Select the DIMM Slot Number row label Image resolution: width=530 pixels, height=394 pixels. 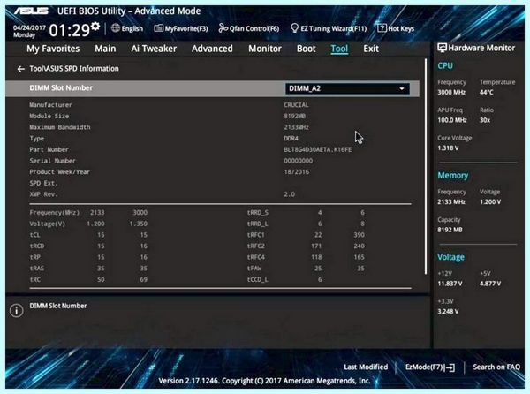click(x=61, y=87)
